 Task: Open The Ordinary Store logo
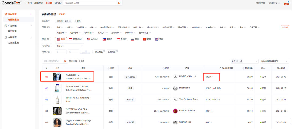tap(175, 100)
